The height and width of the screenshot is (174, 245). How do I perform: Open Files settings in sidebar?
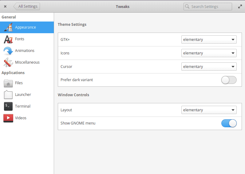click(27, 83)
